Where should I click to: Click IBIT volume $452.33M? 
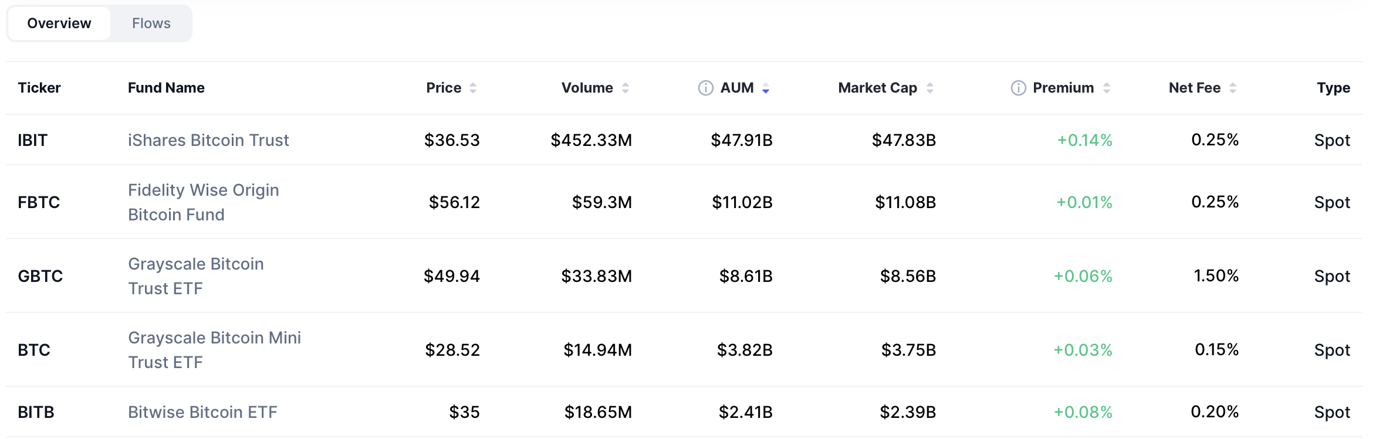tap(591, 140)
